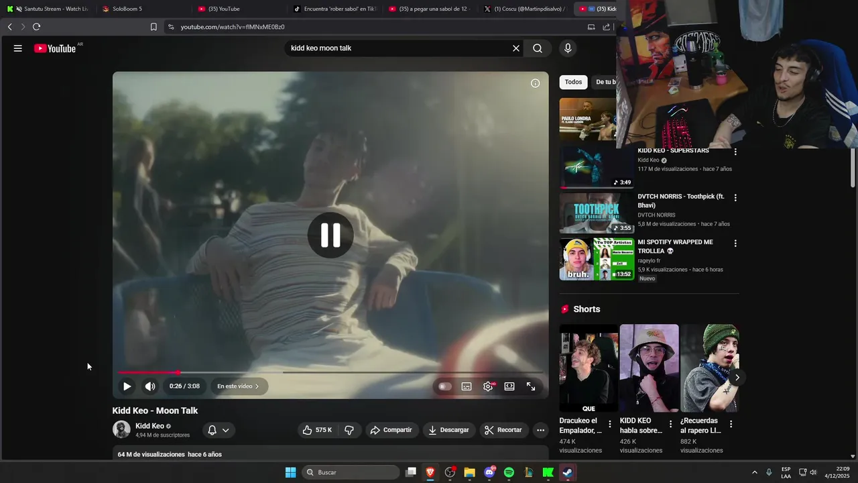The width and height of the screenshot is (858, 483).
Task: Open the volume icon in the tray
Action: (x=813, y=472)
